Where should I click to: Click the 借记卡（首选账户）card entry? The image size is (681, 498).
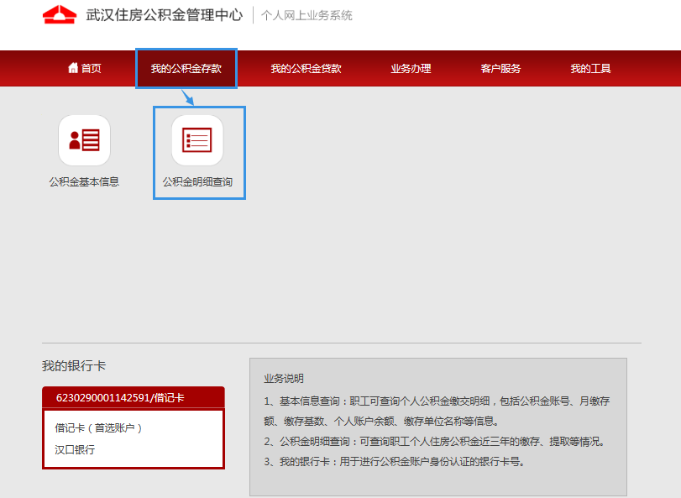pyautogui.click(x=99, y=427)
